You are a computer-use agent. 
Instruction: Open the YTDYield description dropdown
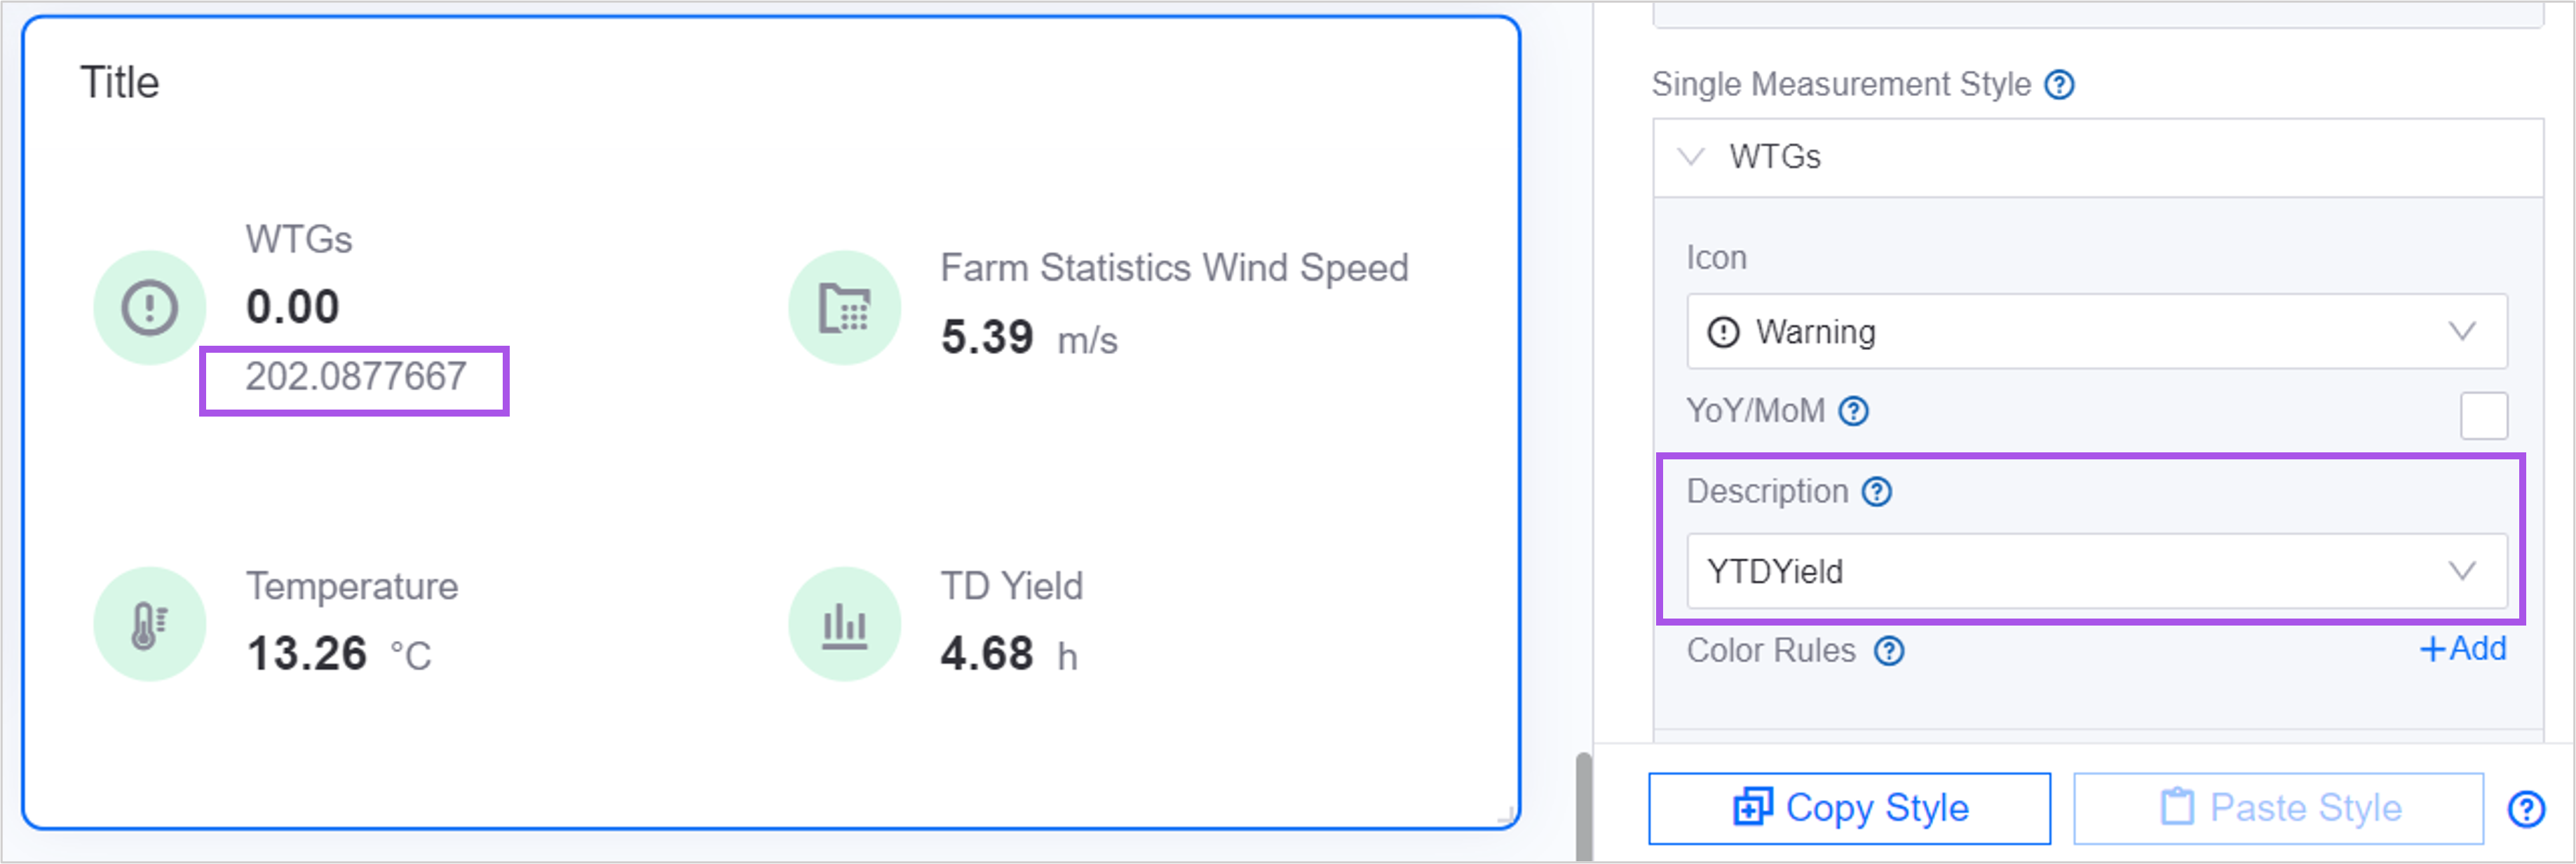coord(2096,571)
